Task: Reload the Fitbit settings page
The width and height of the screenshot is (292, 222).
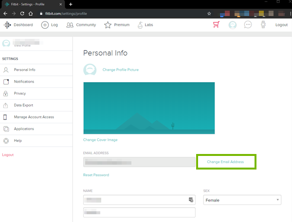Action: (x=22, y=14)
